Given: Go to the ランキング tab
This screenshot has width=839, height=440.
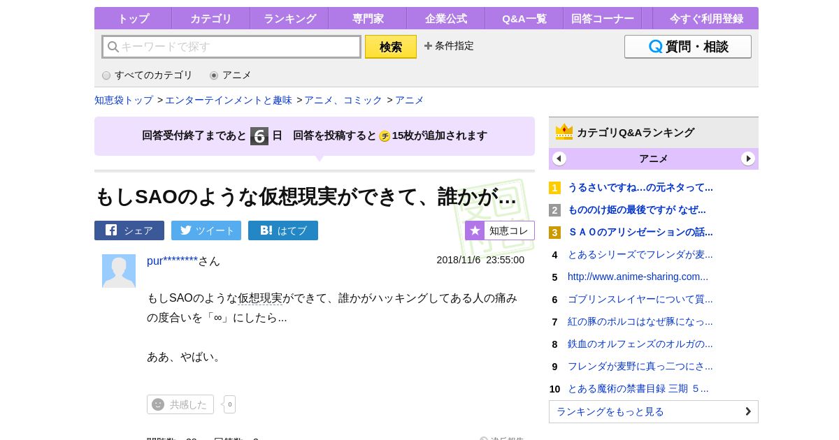Looking at the screenshot, I should pyautogui.click(x=289, y=18).
